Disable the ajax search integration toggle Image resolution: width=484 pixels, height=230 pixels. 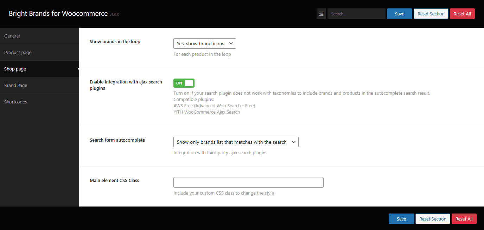click(184, 83)
